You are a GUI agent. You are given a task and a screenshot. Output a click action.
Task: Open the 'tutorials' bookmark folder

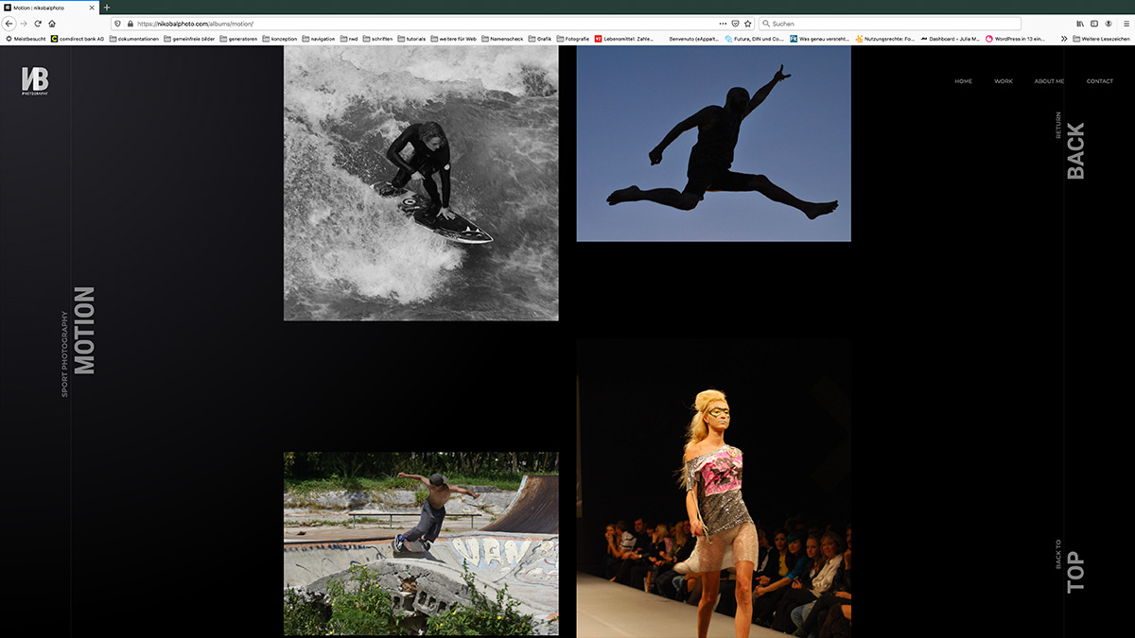click(x=411, y=39)
